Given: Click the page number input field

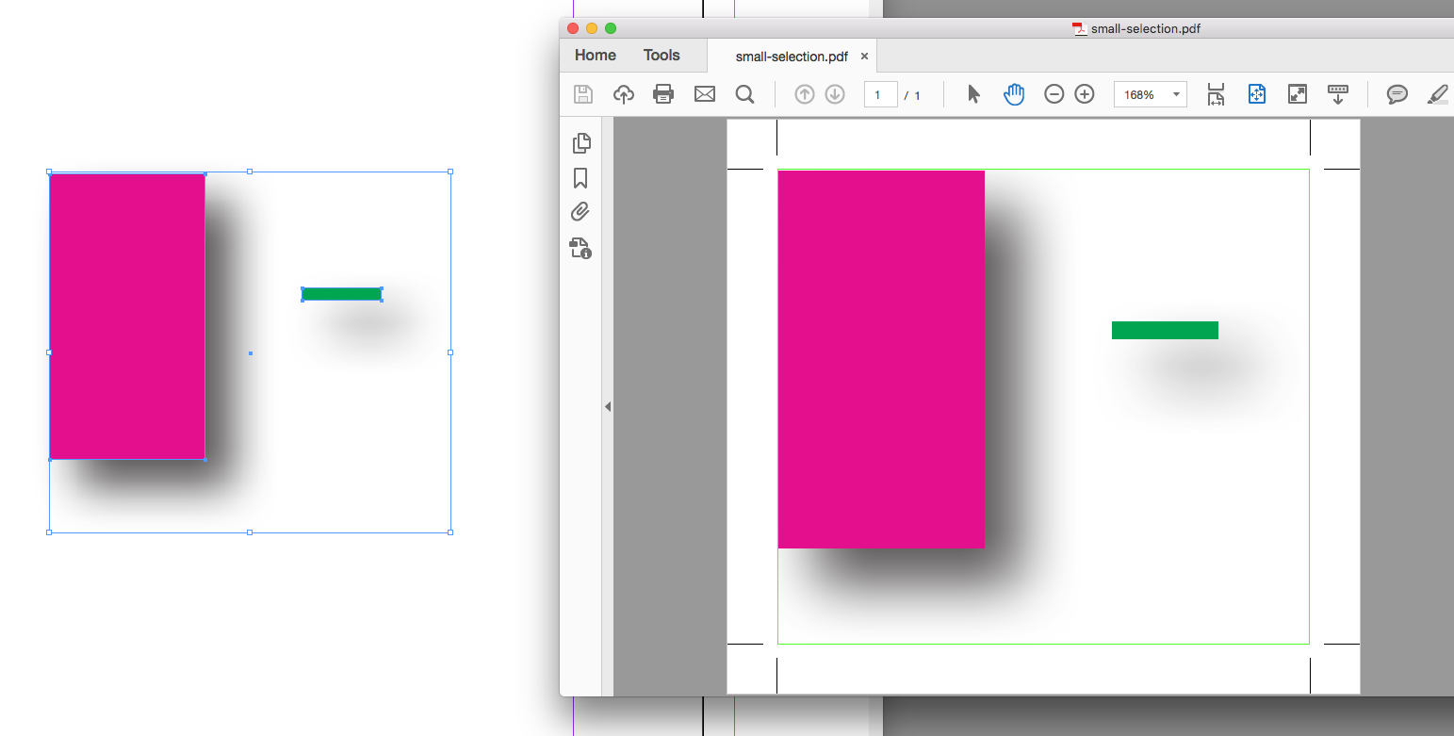Looking at the screenshot, I should point(880,94).
